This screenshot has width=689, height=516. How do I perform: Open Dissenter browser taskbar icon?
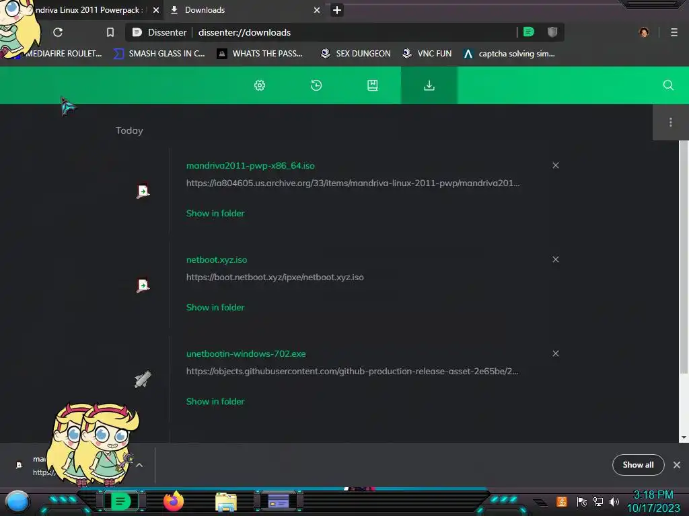coord(120,501)
